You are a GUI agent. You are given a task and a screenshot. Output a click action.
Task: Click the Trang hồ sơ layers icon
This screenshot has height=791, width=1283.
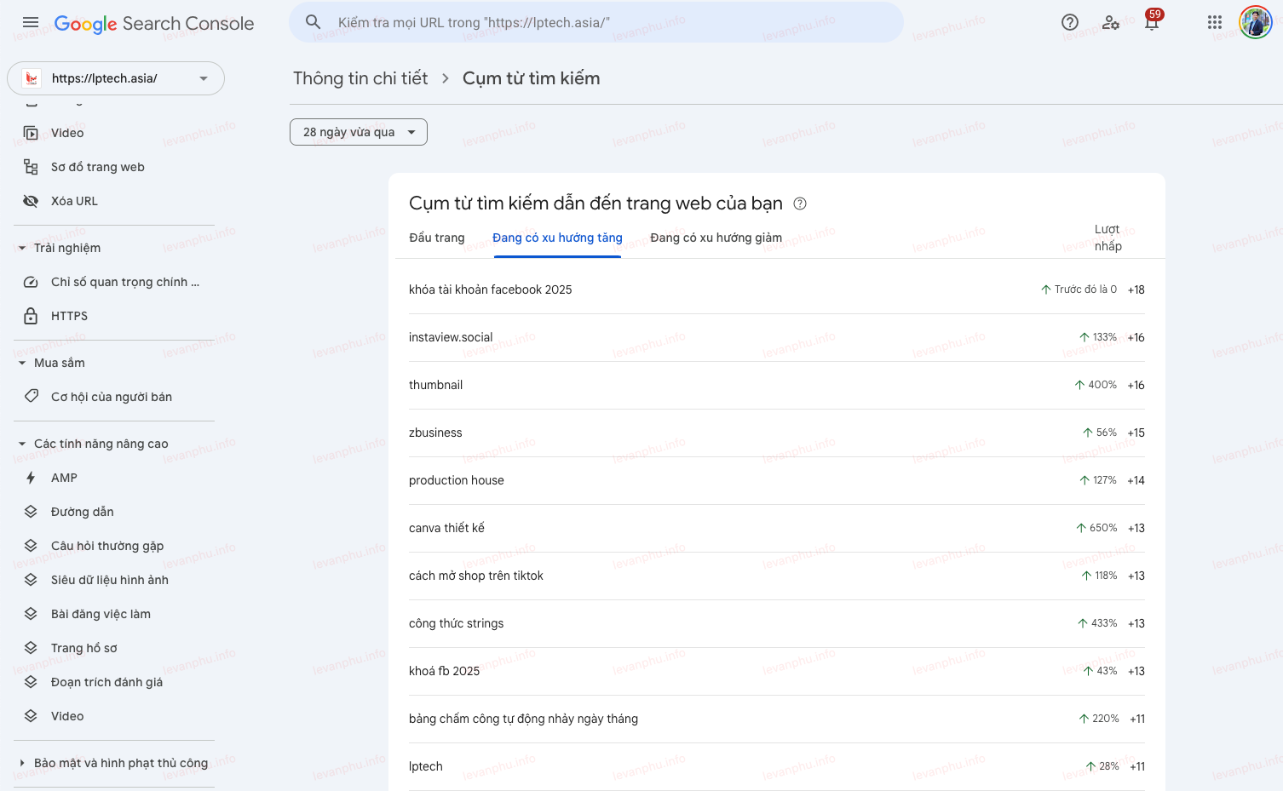tap(31, 648)
